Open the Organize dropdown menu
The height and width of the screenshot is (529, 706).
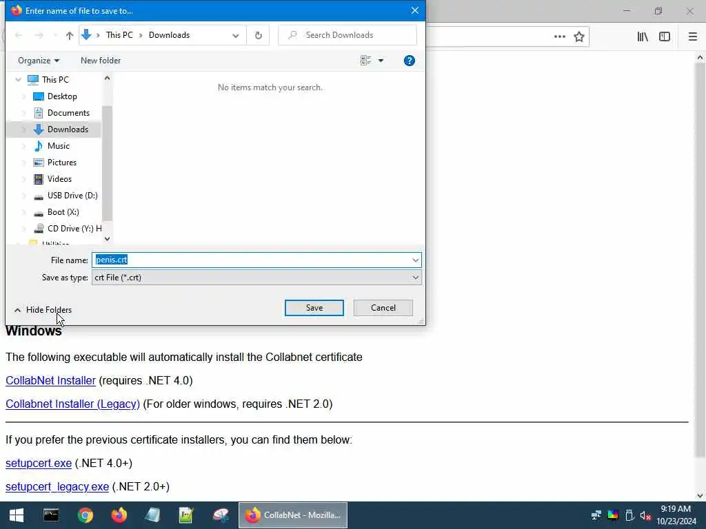(x=39, y=61)
